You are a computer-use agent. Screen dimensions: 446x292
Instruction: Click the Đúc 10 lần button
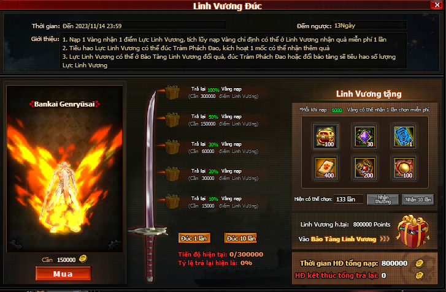click(x=241, y=238)
